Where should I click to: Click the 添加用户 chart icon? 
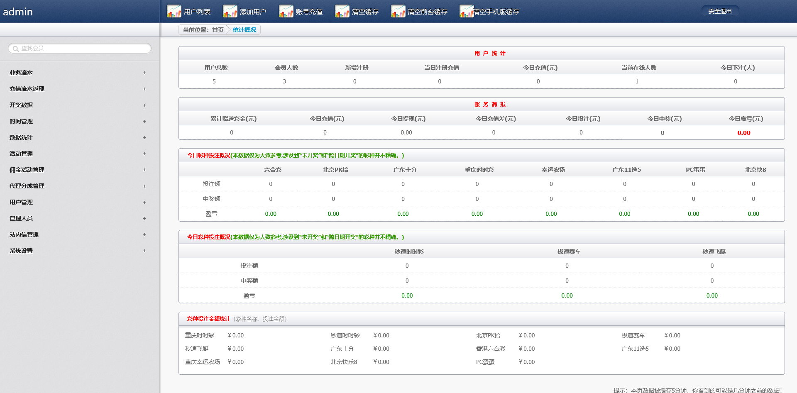coord(230,11)
